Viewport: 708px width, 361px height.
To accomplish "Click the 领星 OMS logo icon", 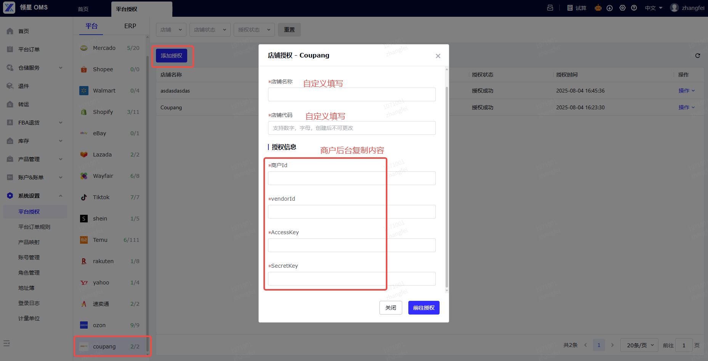I will [9, 8].
